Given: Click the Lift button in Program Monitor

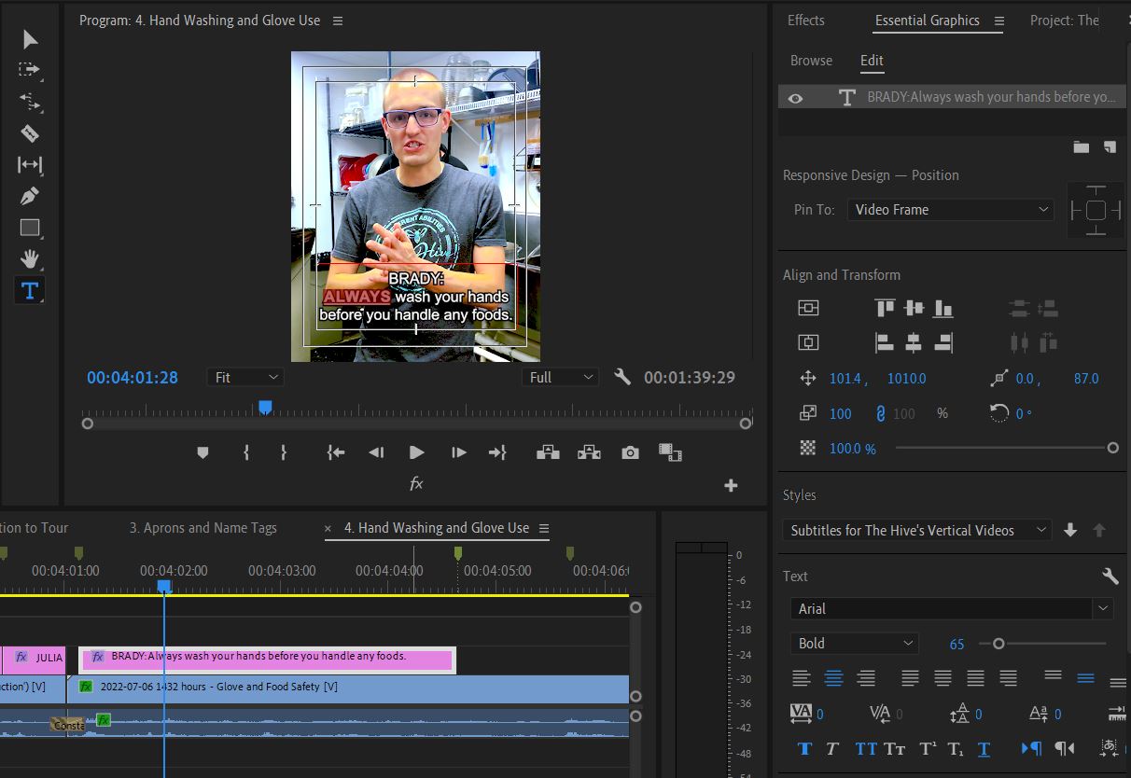Looking at the screenshot, I should (x=548, y=452).
